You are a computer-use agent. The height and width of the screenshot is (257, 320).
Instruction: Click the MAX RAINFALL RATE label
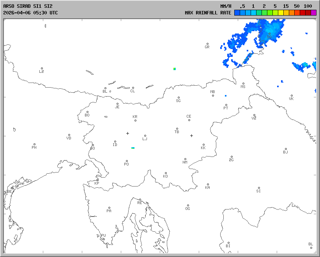208,13
